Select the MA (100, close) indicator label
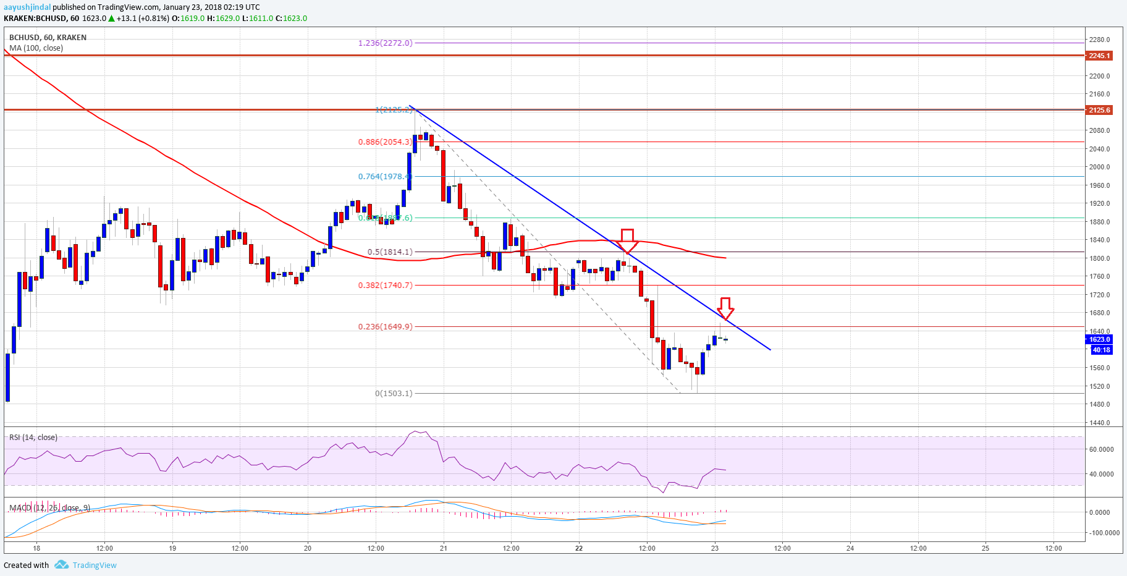The width and height of the screenshot is (1127, 576). pos(36,48)
